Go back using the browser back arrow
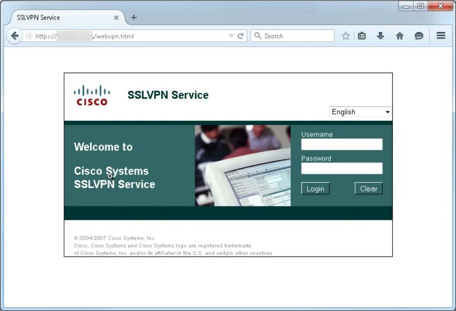 pos(15,36)
